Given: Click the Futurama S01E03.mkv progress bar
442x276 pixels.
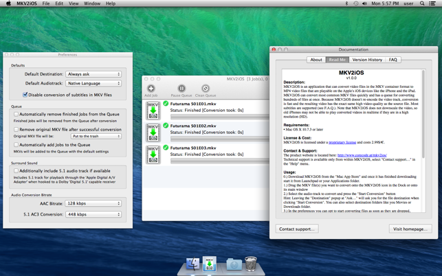Looking at the screenshot, I should (220, 161).
